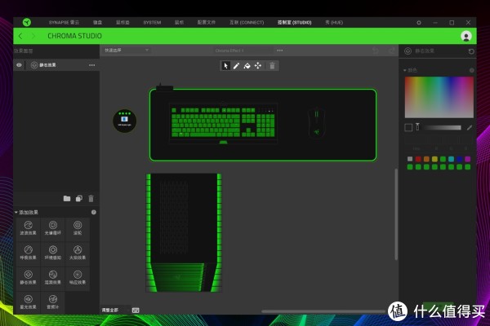The image size is (490, 326).
Task: Click the canvas horizontal scrollbar
Action: (323, 311)
